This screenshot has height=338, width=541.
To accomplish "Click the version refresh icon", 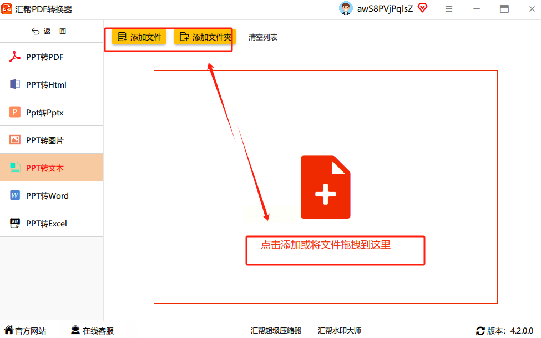I will 481,331.
